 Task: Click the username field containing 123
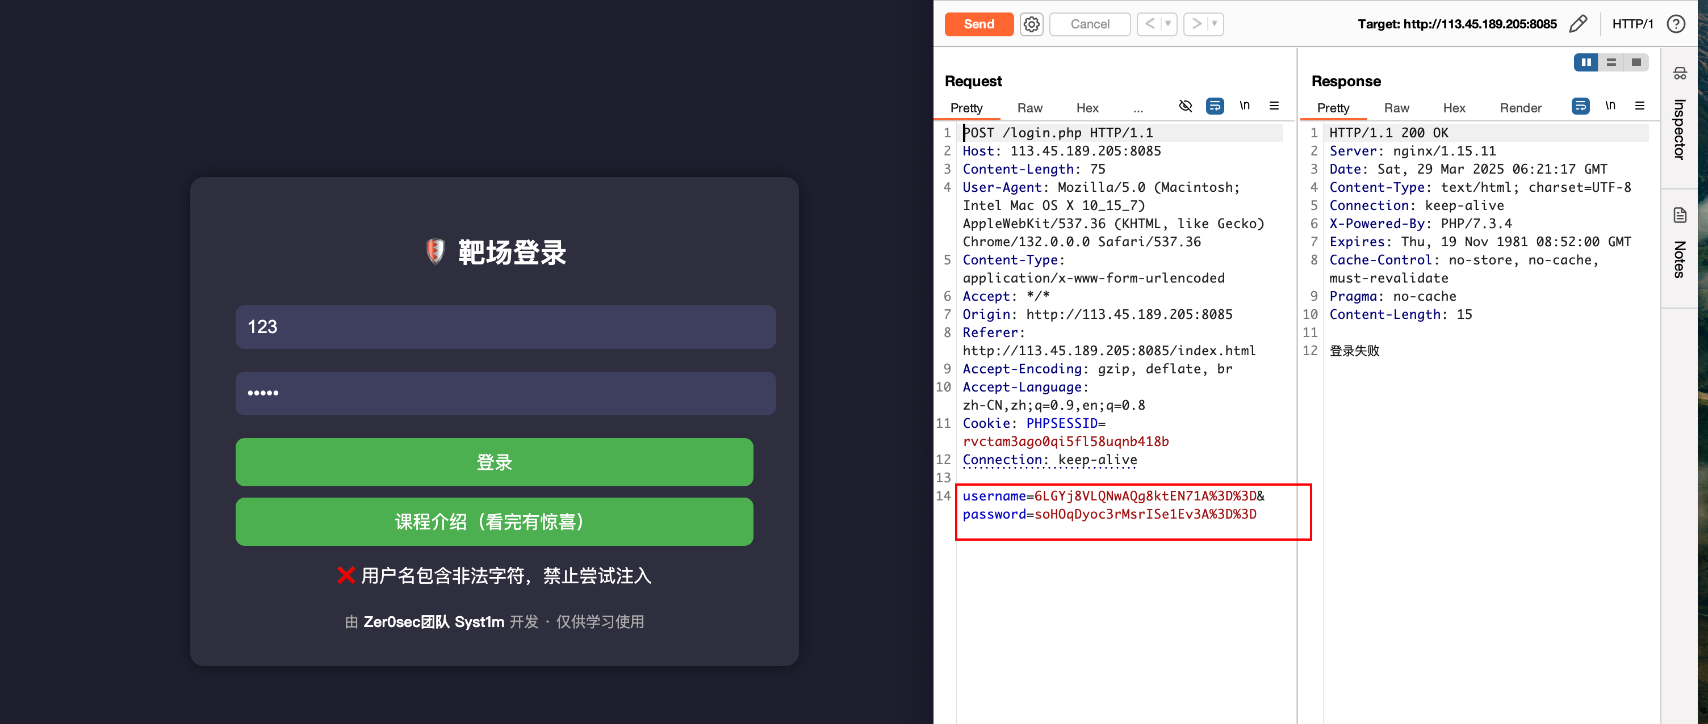(x=505, y=327)
